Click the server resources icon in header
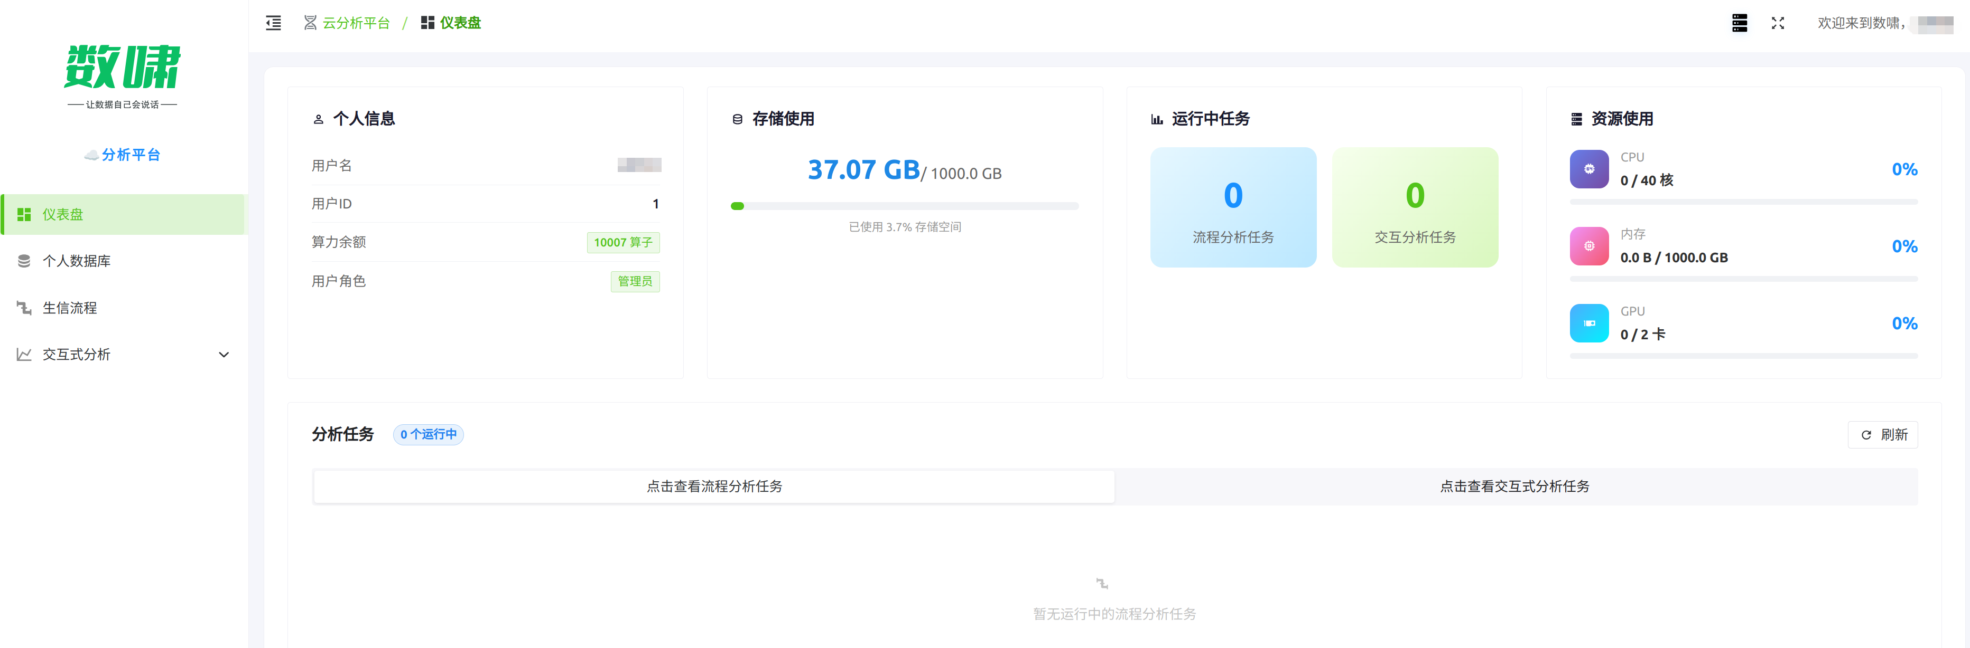This screenshot has height=648, width=1970. pos(1739,23)
